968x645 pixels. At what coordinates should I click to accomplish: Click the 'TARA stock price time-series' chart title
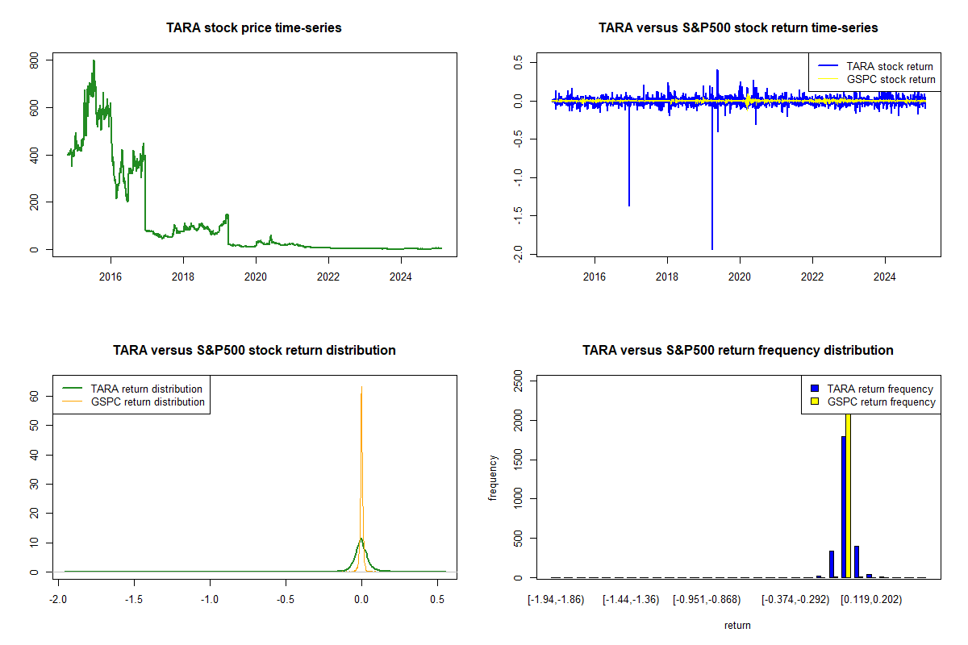click(254, 28)
